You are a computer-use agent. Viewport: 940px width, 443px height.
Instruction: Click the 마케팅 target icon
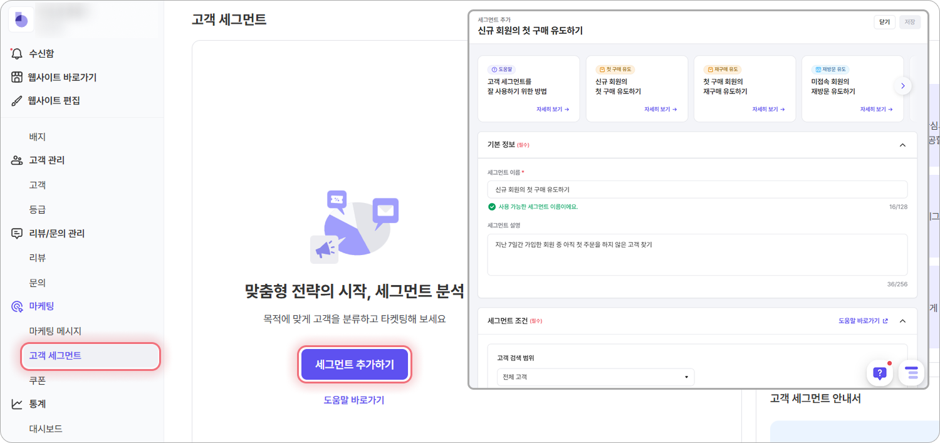pyautogui.click(x=17, y=306)
